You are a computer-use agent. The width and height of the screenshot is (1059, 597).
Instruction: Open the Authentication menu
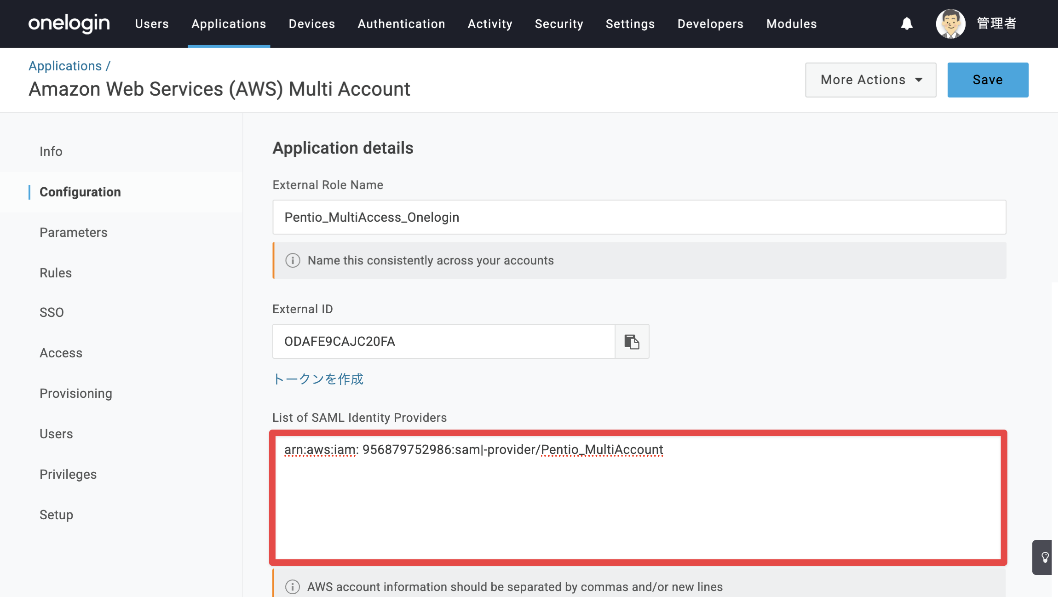[x=402, y=24]
